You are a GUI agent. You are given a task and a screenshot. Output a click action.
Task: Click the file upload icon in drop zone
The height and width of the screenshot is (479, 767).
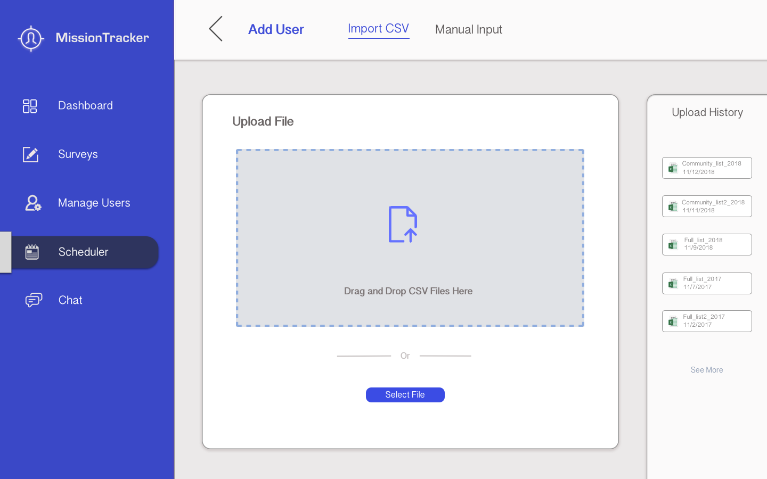[403, 224]
